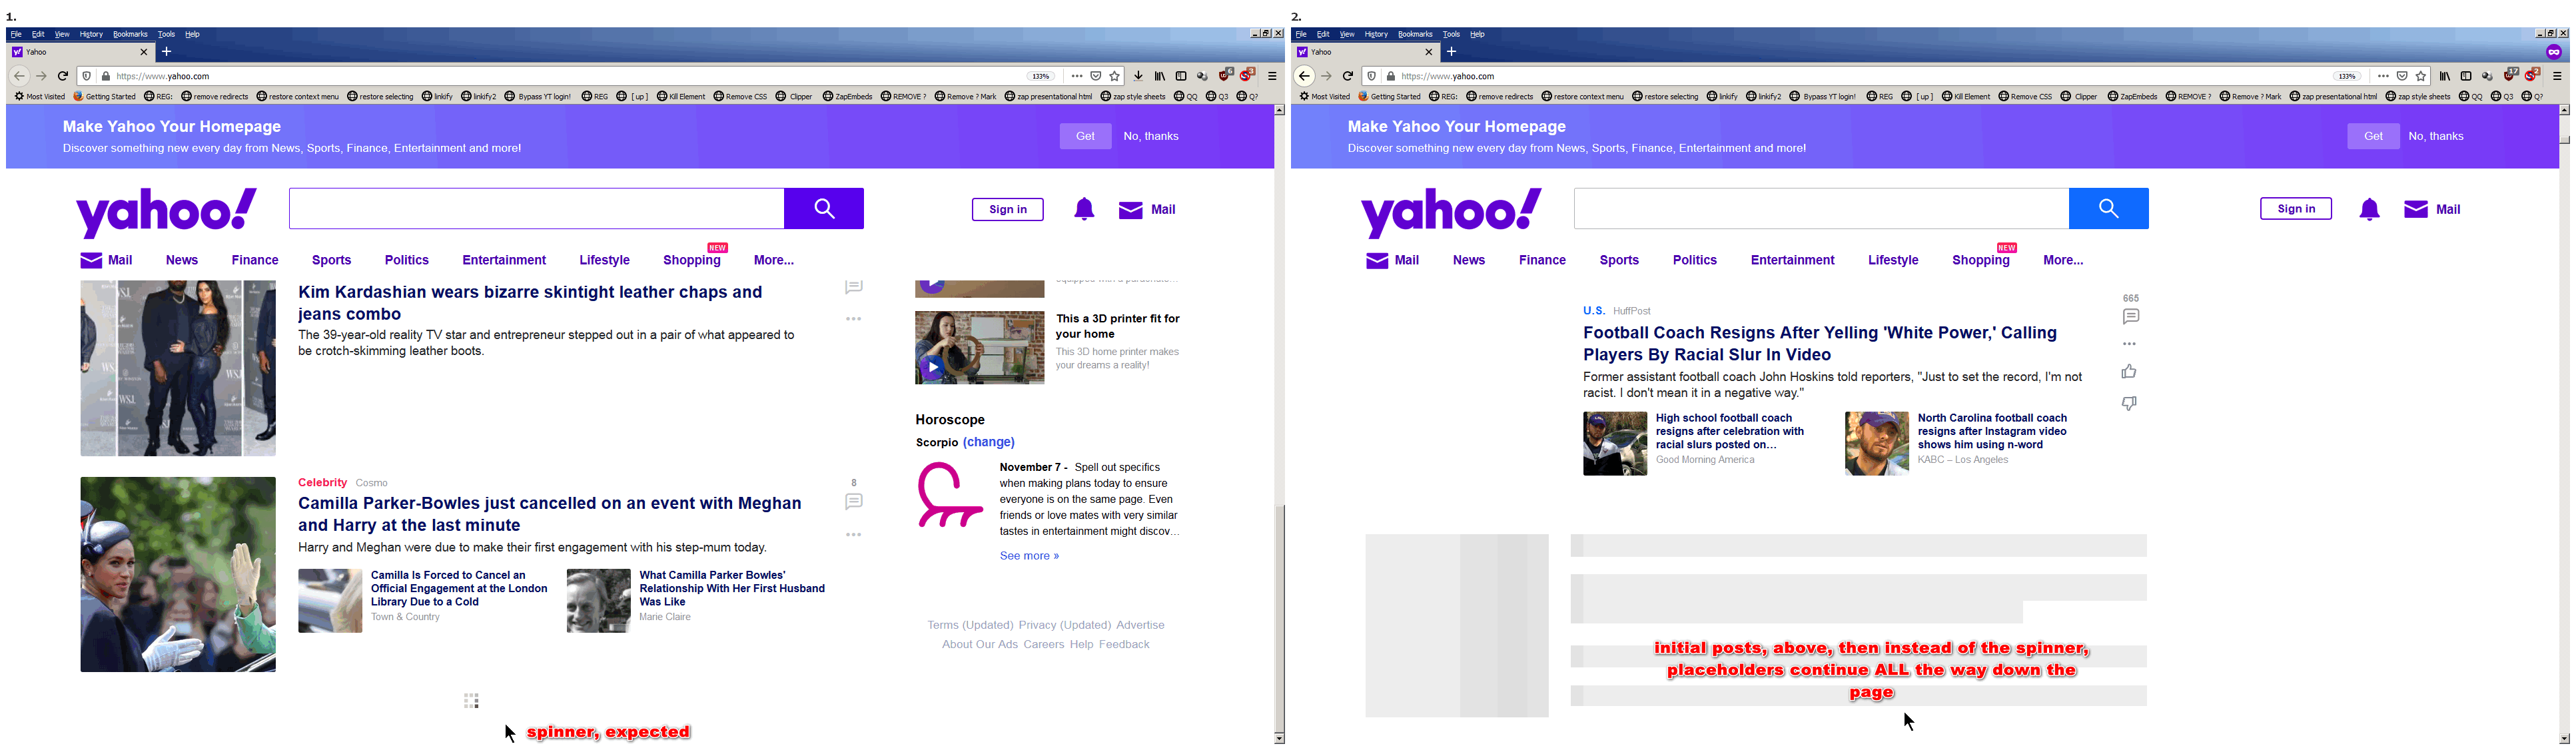
Task: Click the uBlock Origin icon showing 6 in left window
Action: 1226,75
